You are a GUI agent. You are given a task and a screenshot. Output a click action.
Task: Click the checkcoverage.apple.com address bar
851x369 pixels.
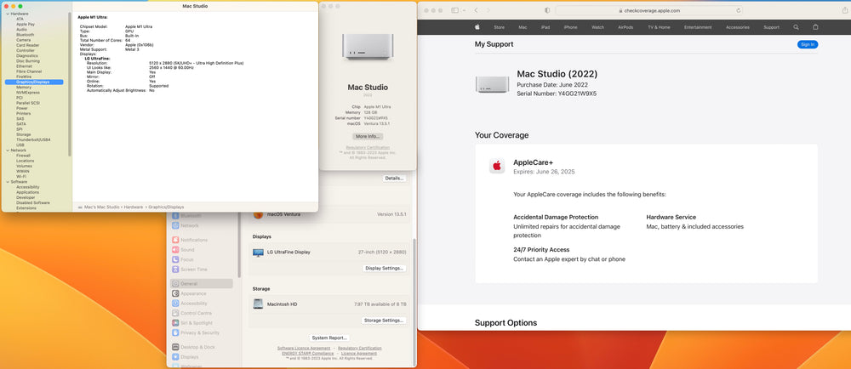click(649, 10)
